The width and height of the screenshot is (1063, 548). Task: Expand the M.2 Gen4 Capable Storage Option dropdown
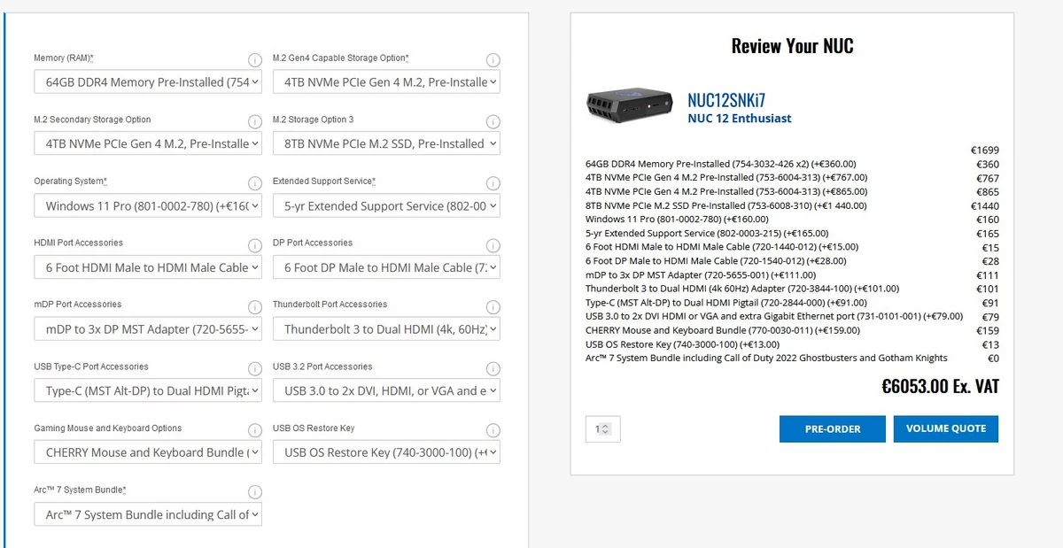(x=387, y=82)
